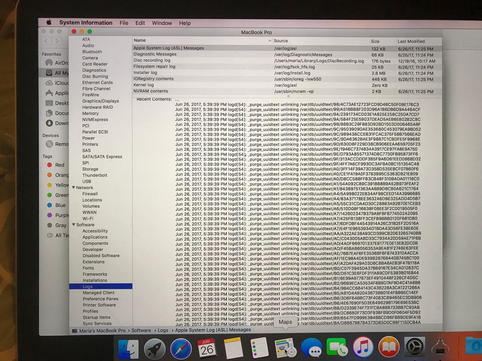Select Thunderbolt in sidebar
The height and width of the screenshot is (361, 482).
point(95,175)
